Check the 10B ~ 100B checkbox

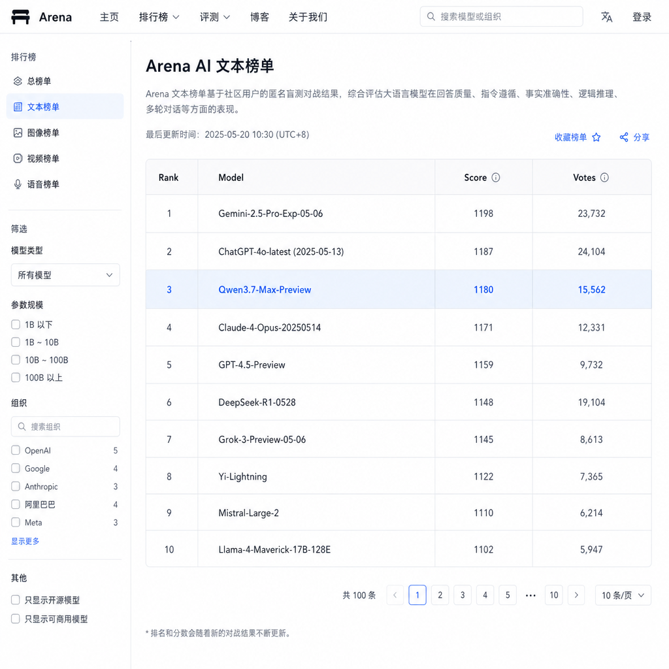[16, 360]
